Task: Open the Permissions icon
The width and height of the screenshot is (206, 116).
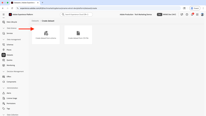Action: click(4, 103)
